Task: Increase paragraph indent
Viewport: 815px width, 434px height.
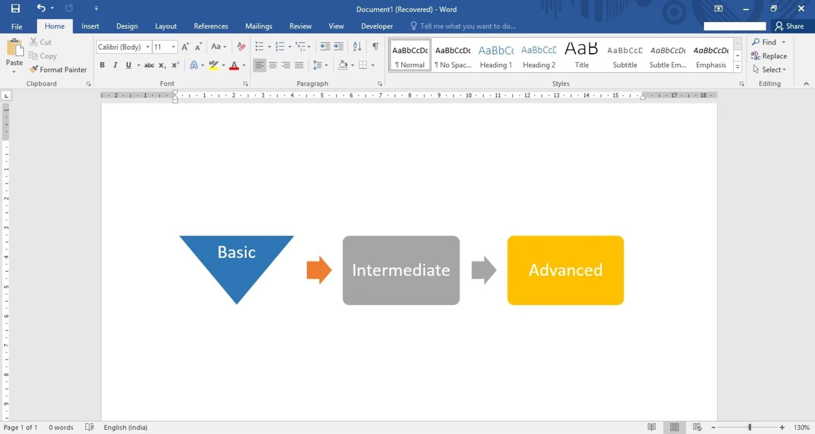Action: click(x=339, y=47)
